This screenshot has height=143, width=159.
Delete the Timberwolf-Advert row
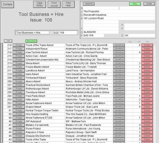coord(147,78)
